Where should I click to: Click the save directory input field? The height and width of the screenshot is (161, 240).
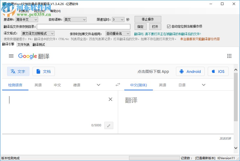(84, 27)
